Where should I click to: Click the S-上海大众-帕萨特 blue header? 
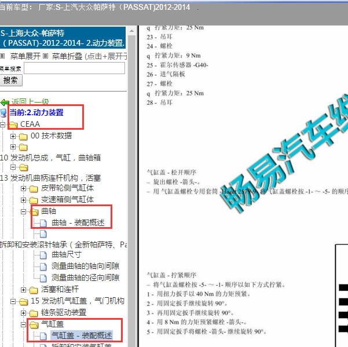(63, 38)
